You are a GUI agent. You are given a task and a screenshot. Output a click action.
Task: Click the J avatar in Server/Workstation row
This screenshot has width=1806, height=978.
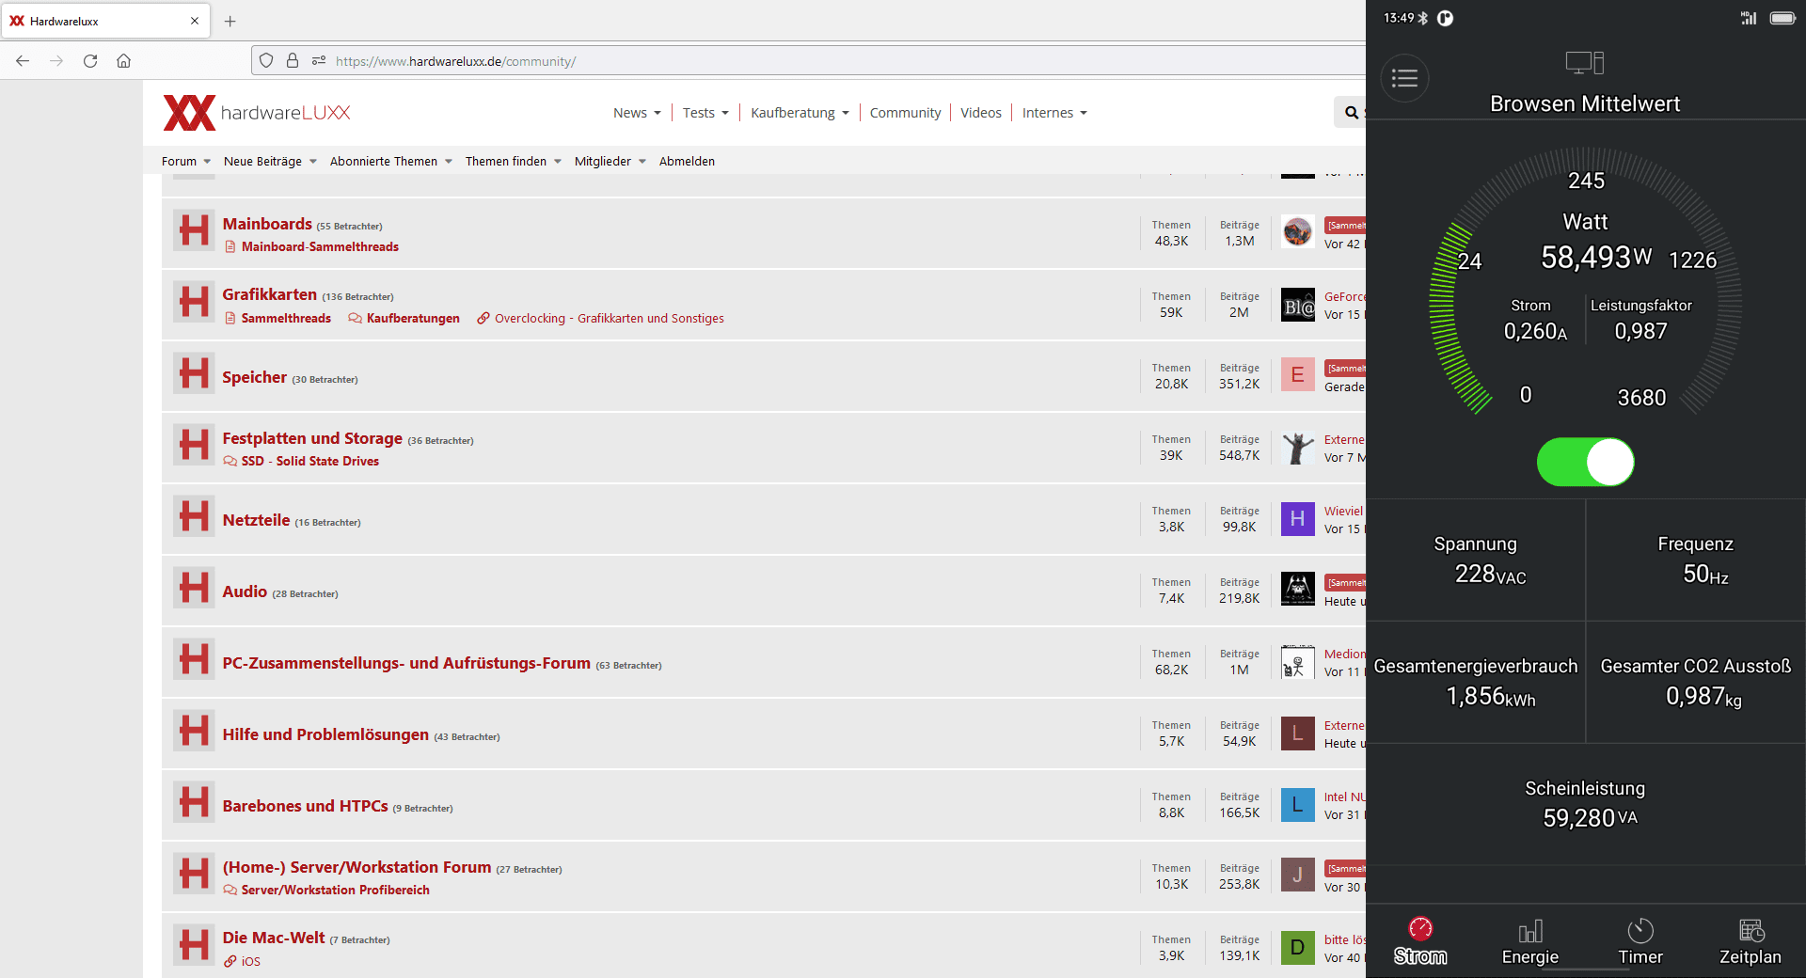click(1298, 875)
